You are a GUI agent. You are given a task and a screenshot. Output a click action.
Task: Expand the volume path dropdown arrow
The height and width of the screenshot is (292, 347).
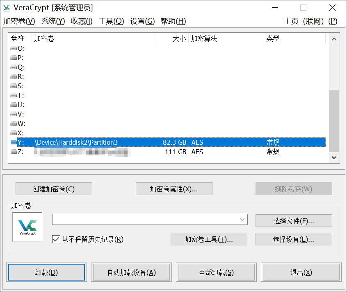(242, 219)
